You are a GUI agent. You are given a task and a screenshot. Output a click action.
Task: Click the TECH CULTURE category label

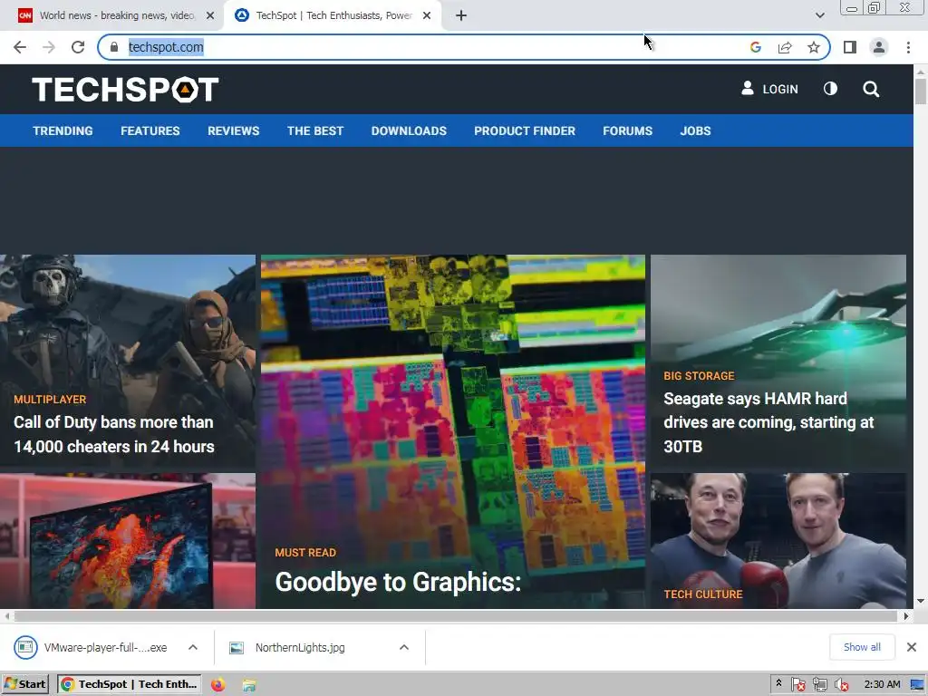pyautogui.click(x=703, y=594)
